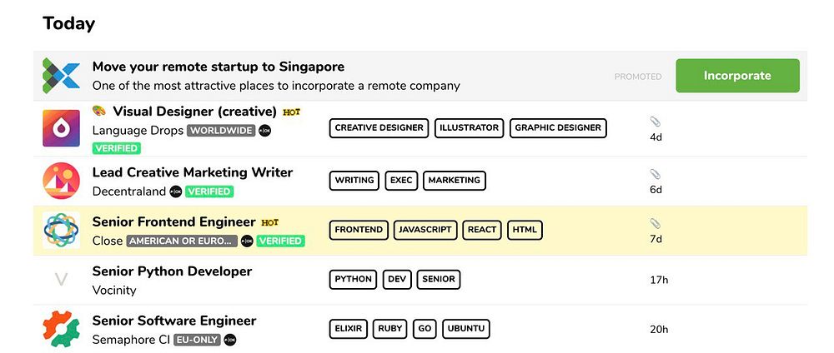834x353 pixels.
Task: Click the 20h posting age
Action: 659,329
